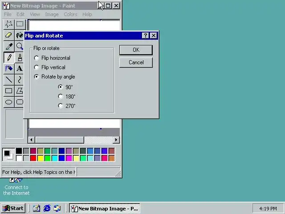Select the Line tool
285x214 pixels.
9,80
